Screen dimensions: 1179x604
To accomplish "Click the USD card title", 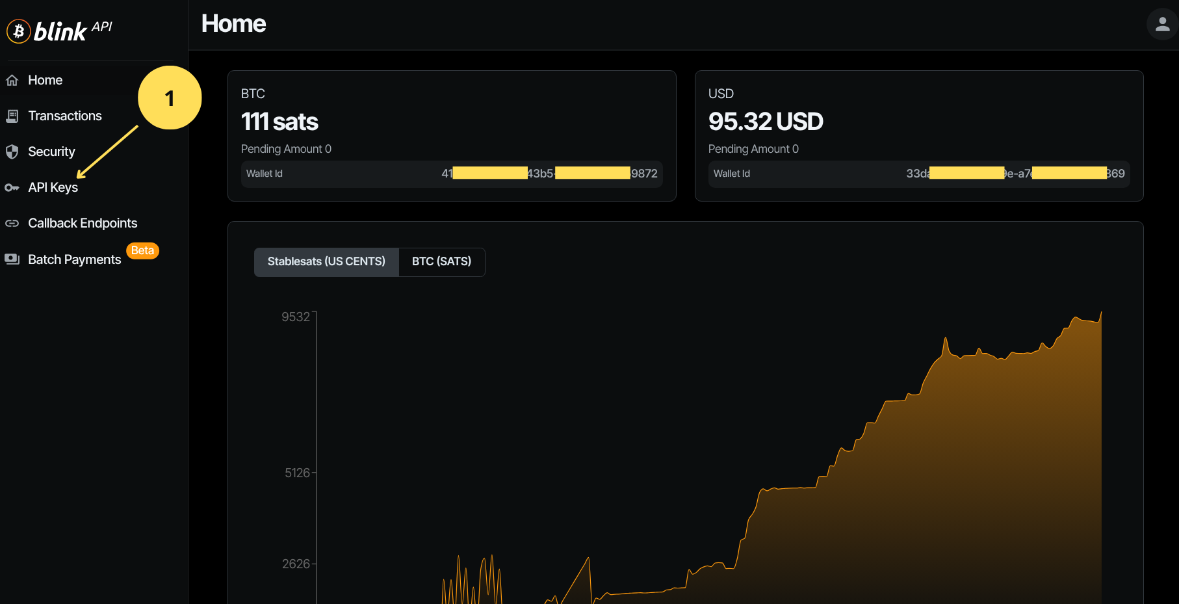I will pyautogui.click(x=721, y=94).
